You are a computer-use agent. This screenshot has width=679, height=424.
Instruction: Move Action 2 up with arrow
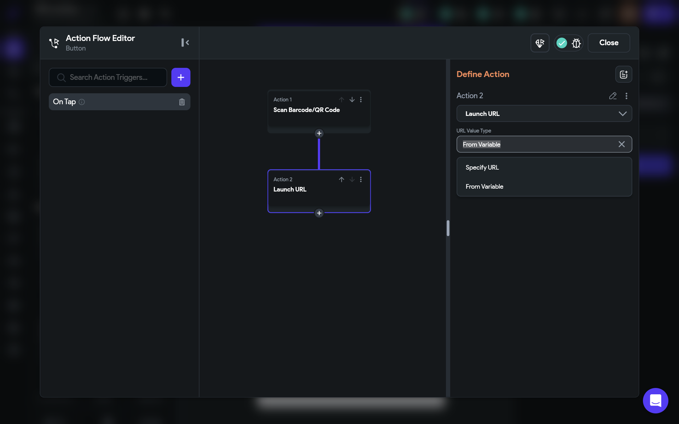[x=341, y=179]
